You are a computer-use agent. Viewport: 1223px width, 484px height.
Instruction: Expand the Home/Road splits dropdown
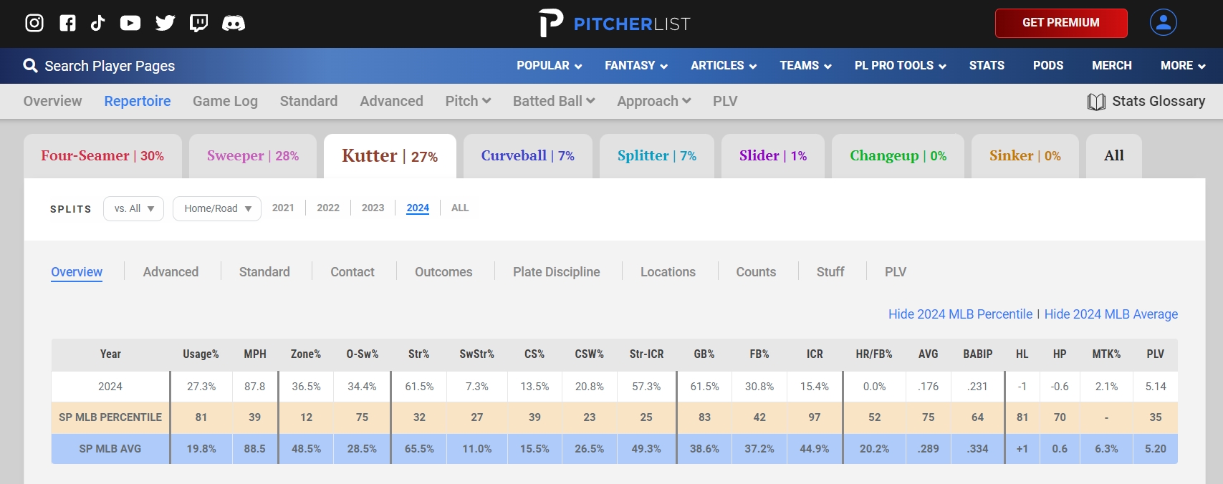pyautogui.click(x=217, y=208)
